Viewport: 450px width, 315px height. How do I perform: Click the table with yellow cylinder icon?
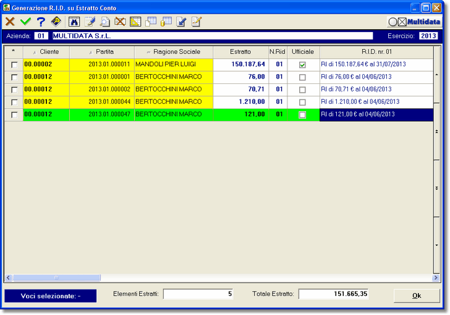[x=166, y=22]
